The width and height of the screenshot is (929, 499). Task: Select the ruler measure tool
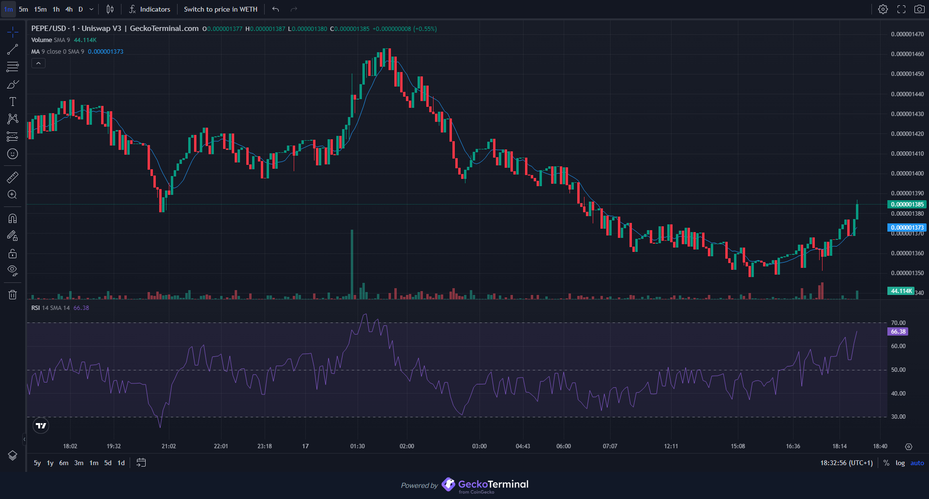pyautogui.click(x=13, y=177)
